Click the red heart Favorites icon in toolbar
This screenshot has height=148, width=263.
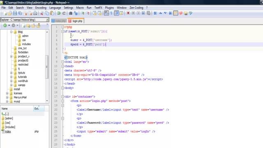pos(181,13)
